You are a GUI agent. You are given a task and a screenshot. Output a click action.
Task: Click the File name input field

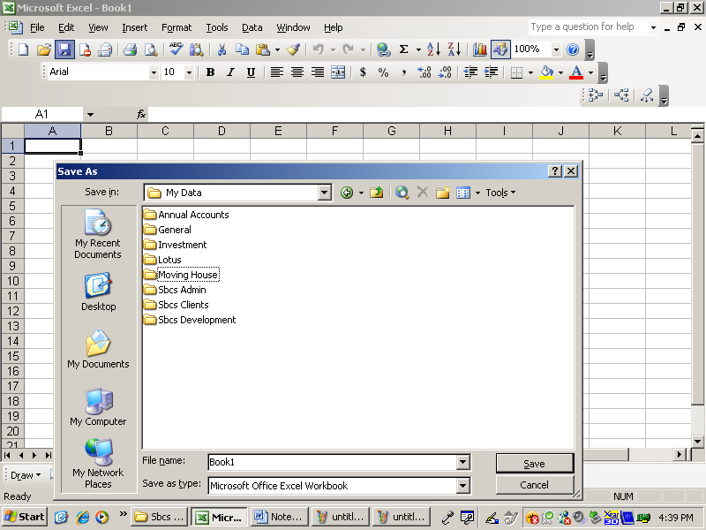(333, 462)
